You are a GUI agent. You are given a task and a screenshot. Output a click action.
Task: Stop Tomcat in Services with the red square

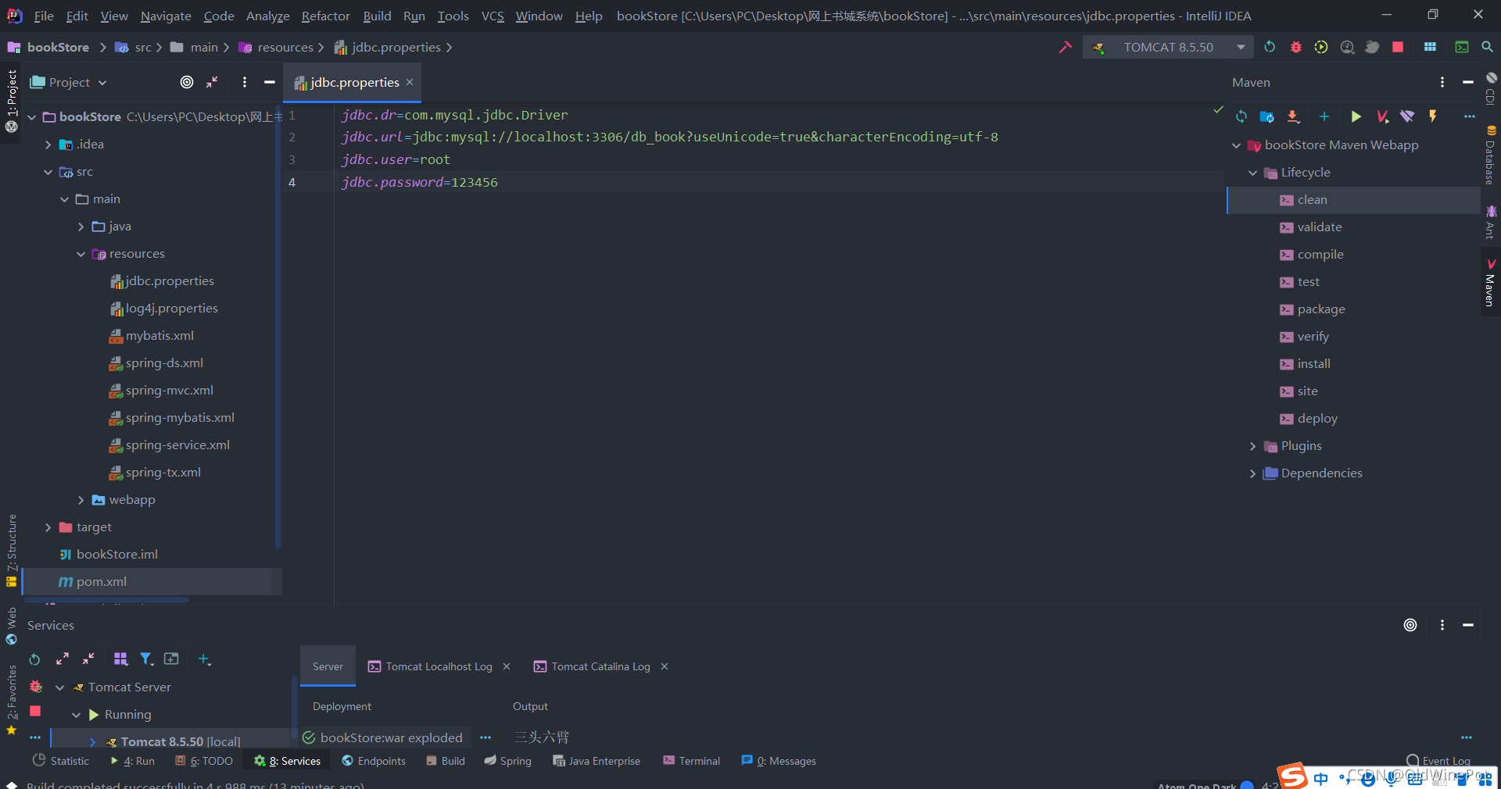pos(35,711)
